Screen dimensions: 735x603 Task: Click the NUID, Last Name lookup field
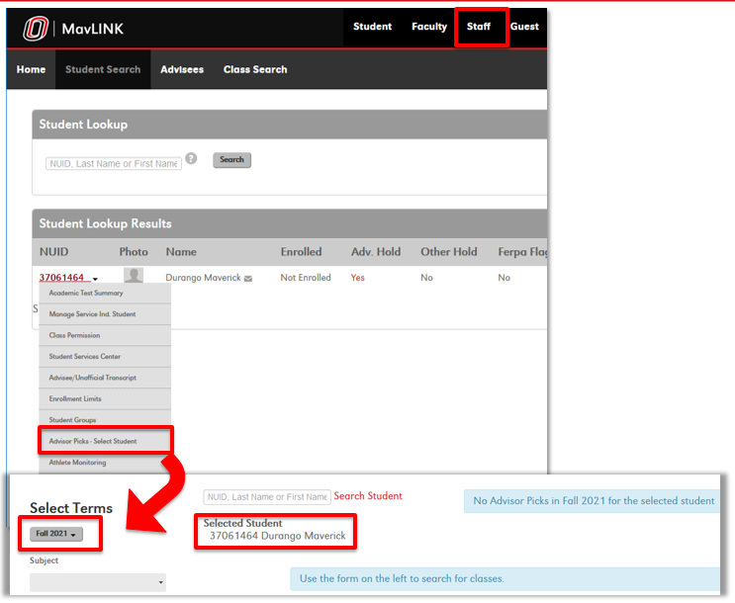click(x=114, y=164)
